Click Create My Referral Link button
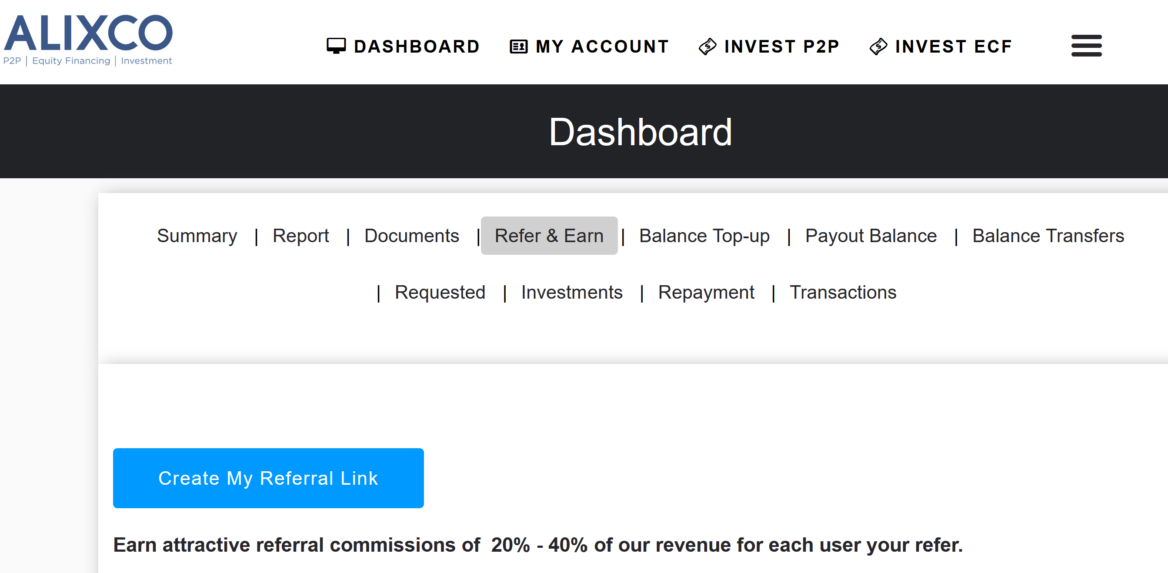The width and height of the screenshot is (1168, 573). [268, 478]
